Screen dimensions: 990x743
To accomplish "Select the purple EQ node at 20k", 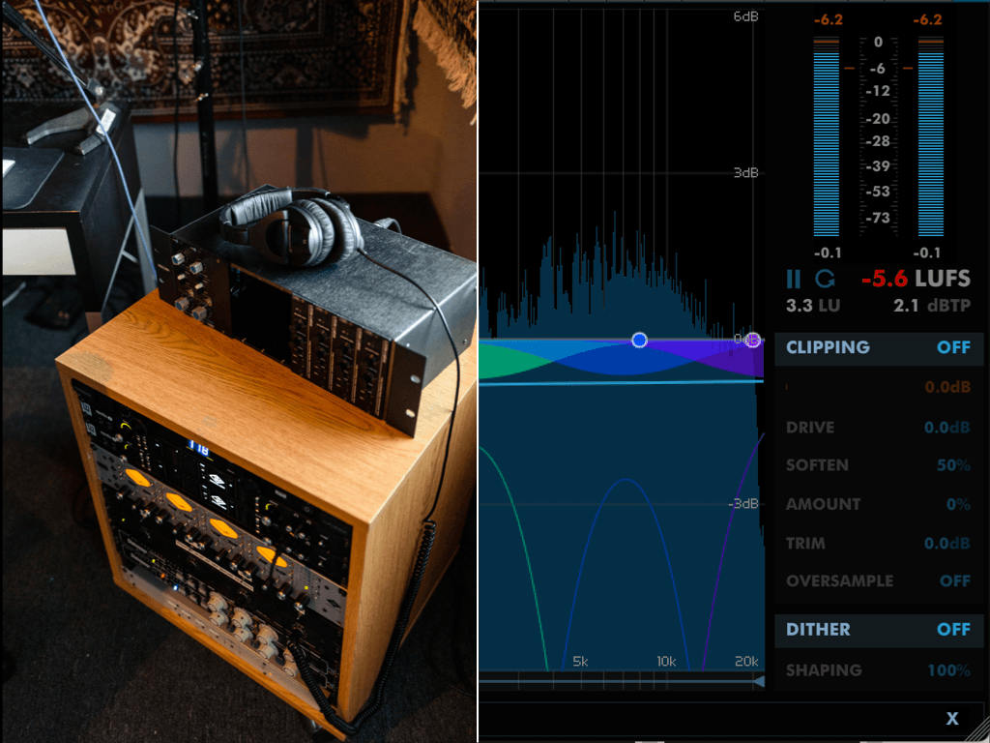I will [x=753, y=340].
